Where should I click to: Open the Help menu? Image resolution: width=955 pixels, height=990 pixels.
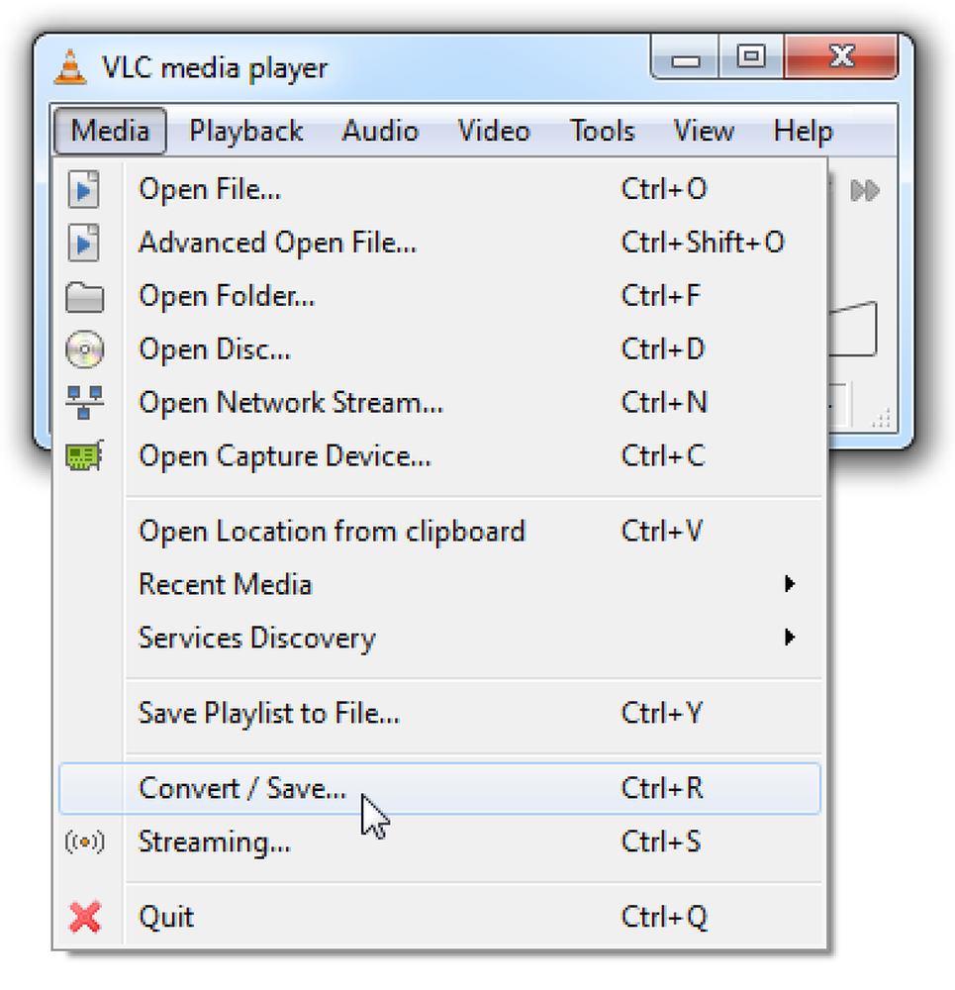[804, 132]
